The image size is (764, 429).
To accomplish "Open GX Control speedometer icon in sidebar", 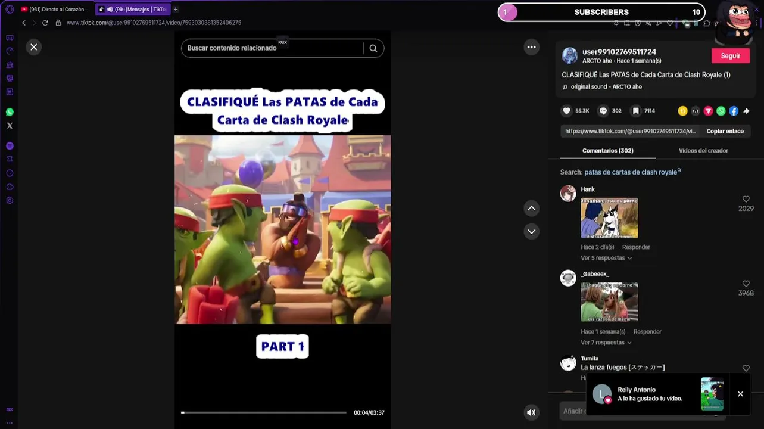I will 10,51.
